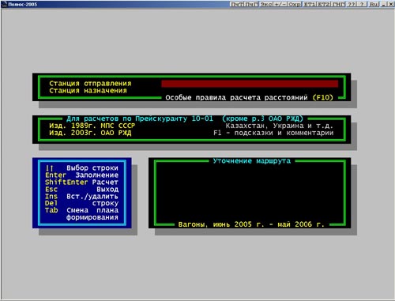Click the +/− title bar button
The width and height of the screenshot is (395, 301).
(x=280, y=4)
